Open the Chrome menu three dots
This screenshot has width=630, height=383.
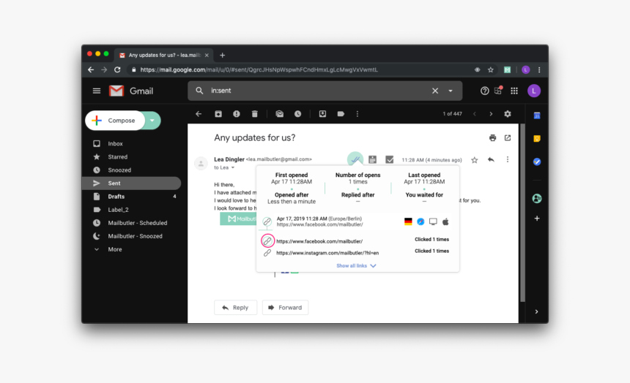pos(539,69)
